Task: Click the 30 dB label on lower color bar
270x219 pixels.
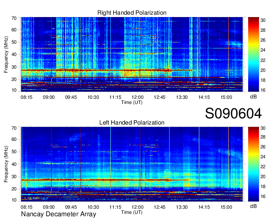Action: point(263,128)
